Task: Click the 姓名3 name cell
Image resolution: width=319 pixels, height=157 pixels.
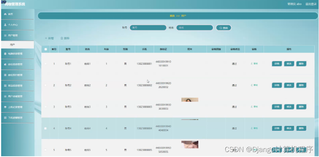Action: (87, 107)
